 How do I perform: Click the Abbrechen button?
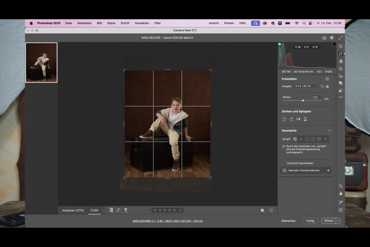click(288, 221)
